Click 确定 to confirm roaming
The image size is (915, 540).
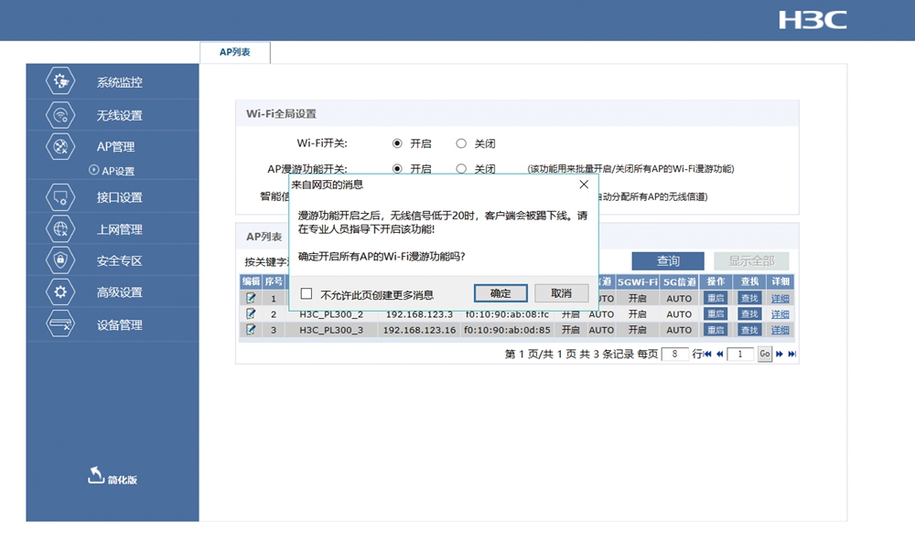tap(501, 293)
